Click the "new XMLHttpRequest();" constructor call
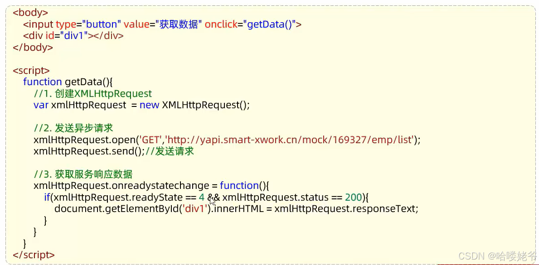 click(194, 105)
